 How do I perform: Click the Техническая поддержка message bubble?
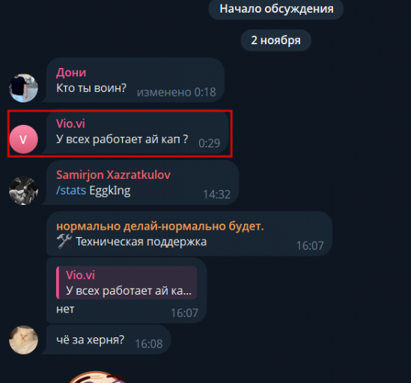(189, 233)
